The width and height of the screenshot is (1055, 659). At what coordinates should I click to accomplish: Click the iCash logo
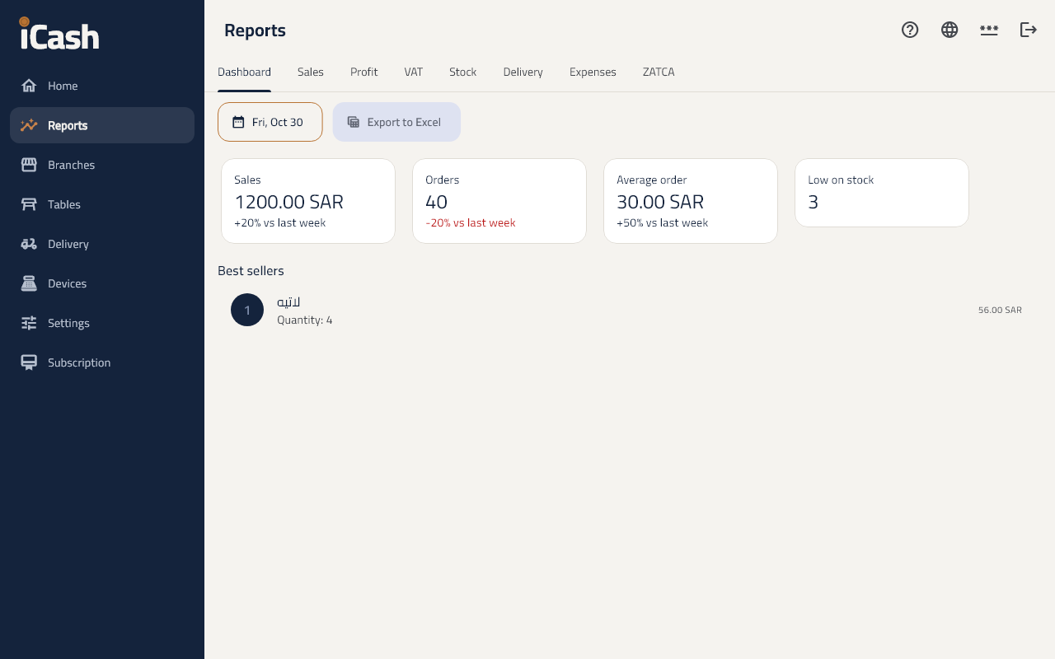coord(59,35)
